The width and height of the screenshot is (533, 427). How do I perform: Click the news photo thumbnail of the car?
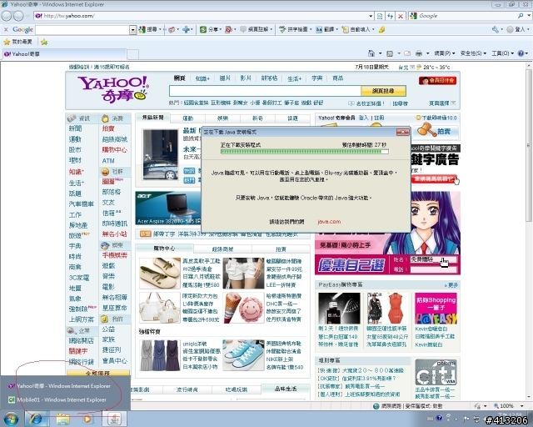point(160,154)
